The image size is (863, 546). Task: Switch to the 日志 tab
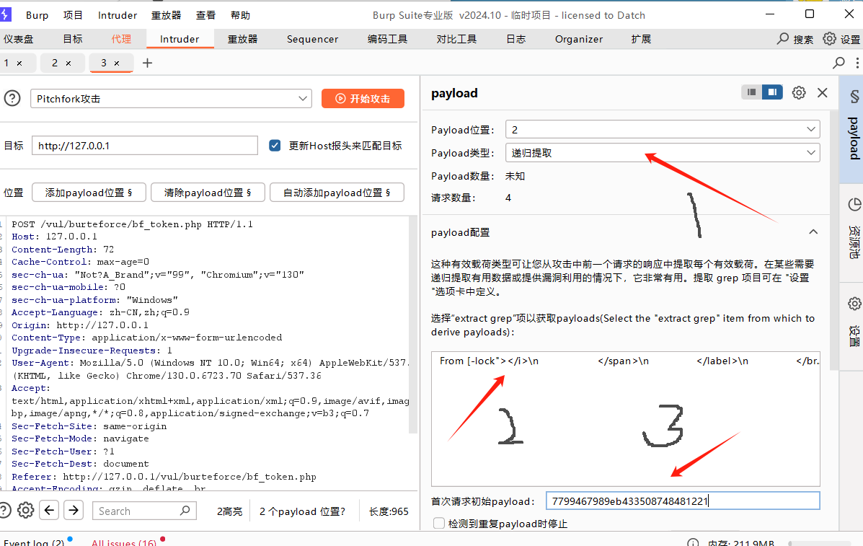pos(515,39)
